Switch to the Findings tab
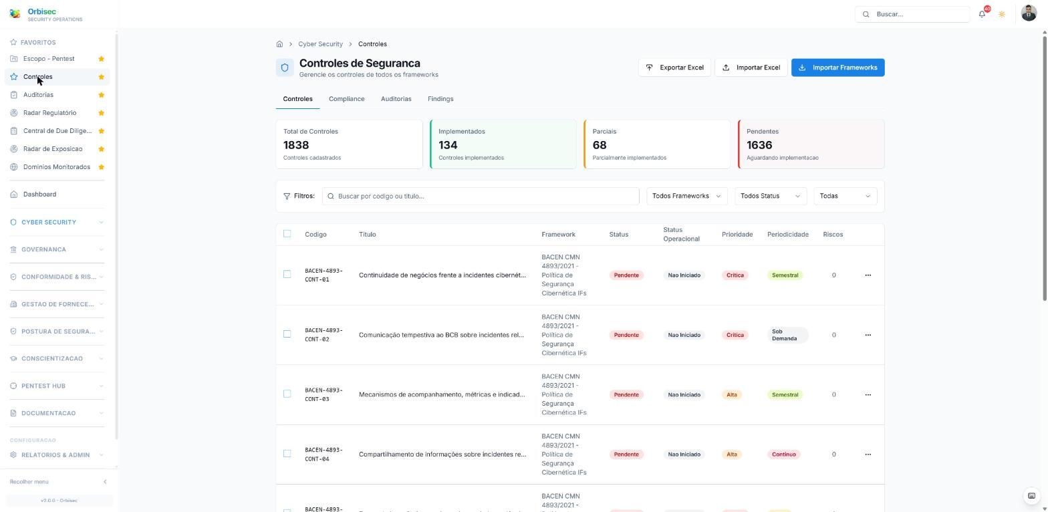 click(440, 99)
